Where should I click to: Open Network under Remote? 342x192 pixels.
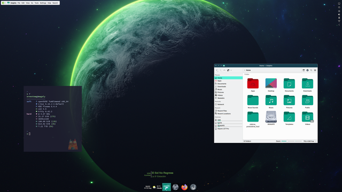[x=228, y=105]
